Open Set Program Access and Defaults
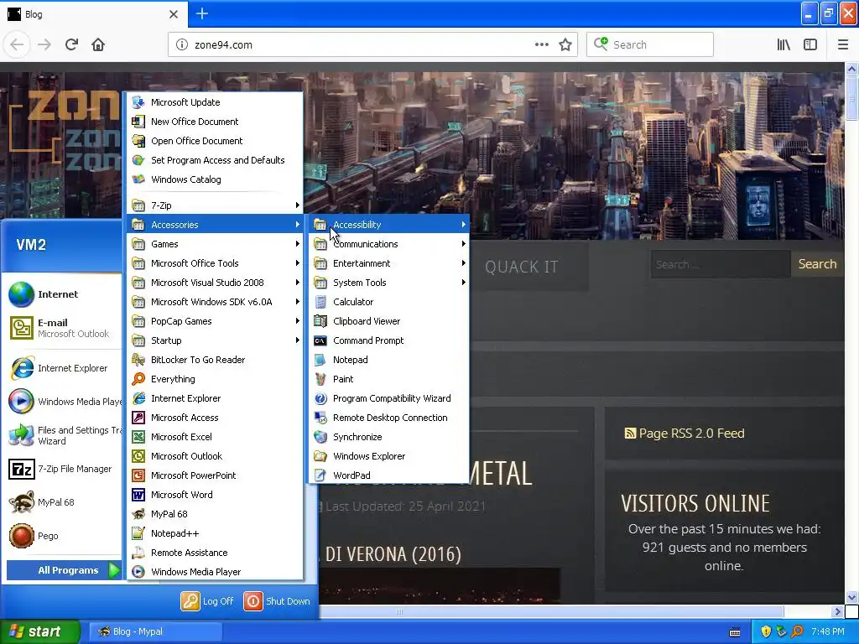Image resolution: width=859 pixels, height=644 pixels. coord(215,160)
